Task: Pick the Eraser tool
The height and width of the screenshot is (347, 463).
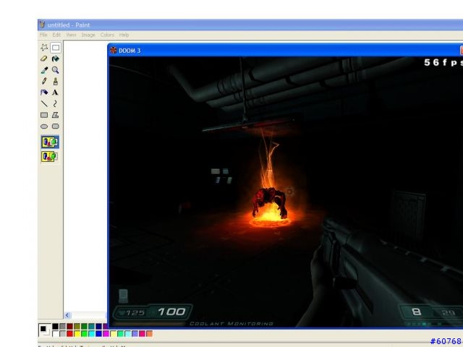Action: (44, 59)
